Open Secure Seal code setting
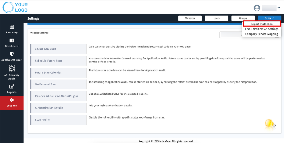This screenshot has width=284, height=143. [59, 49]
